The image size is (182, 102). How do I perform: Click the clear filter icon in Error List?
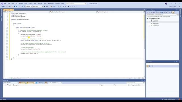click(46, 83)
